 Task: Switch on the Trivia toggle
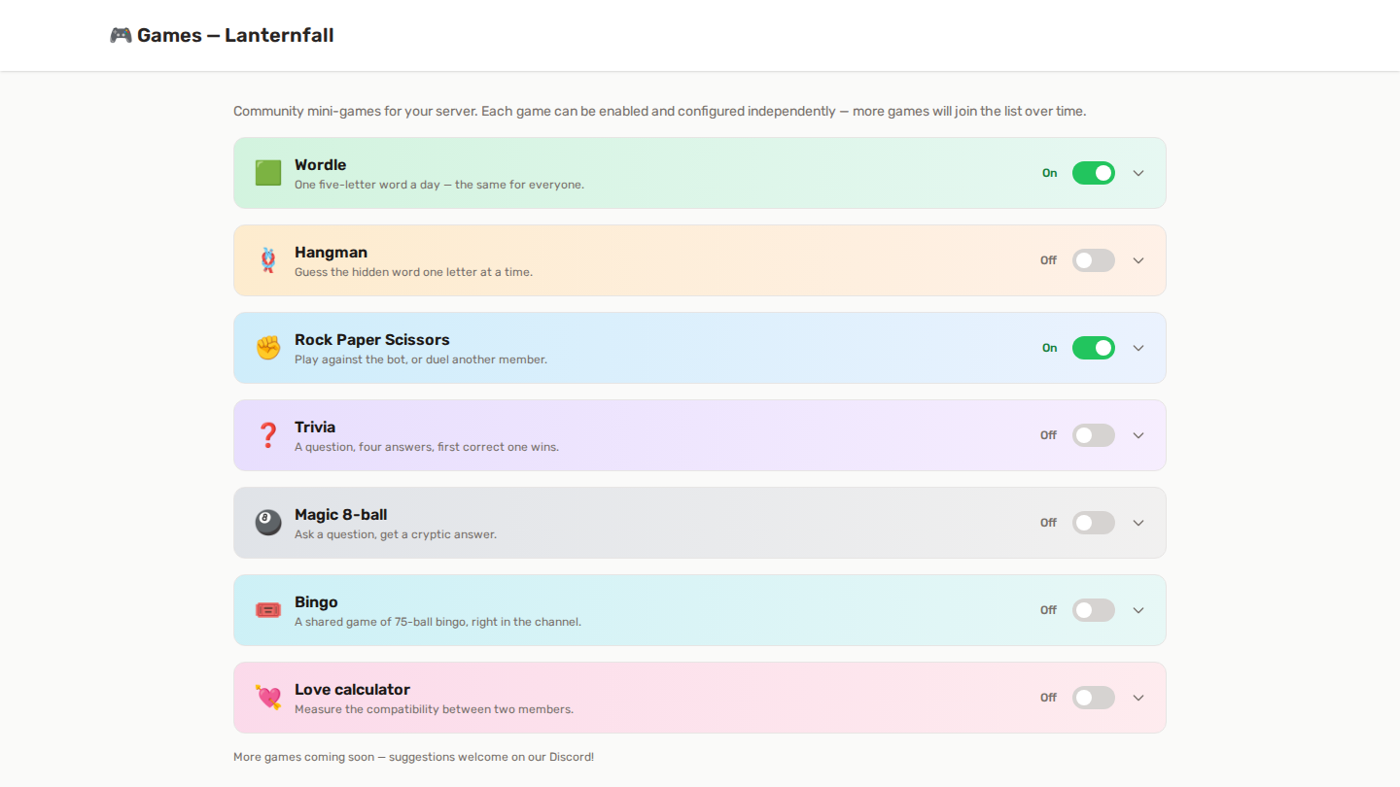(x=1094, y=435)
